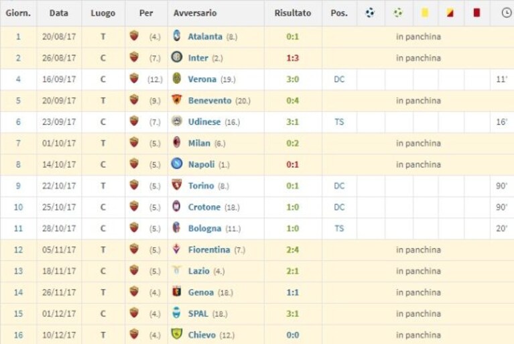Click the Avversario column header
This screenshot has width=514, height=344.
195,13
